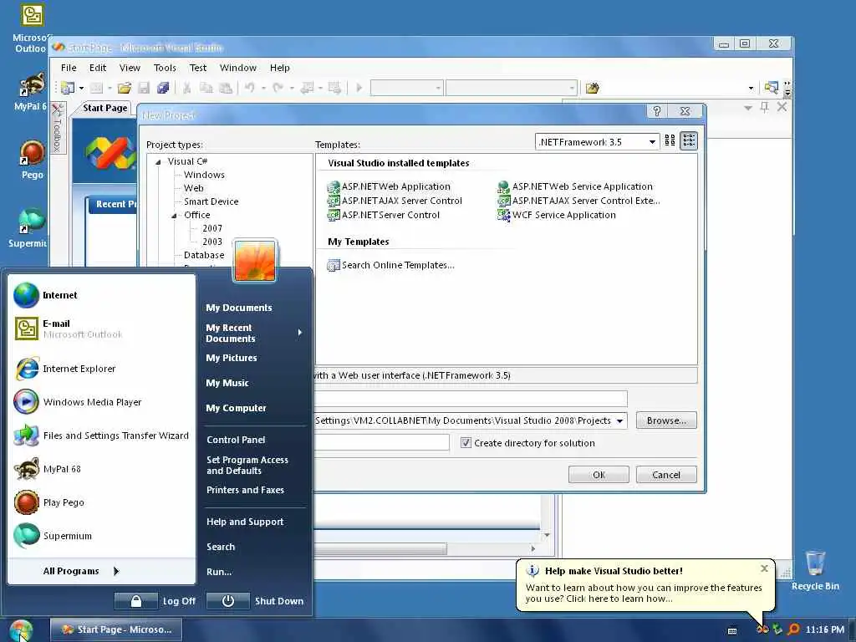Click the Find in Files toolbar icon
This screenshot has height=642, width=856.
point(593,87)
